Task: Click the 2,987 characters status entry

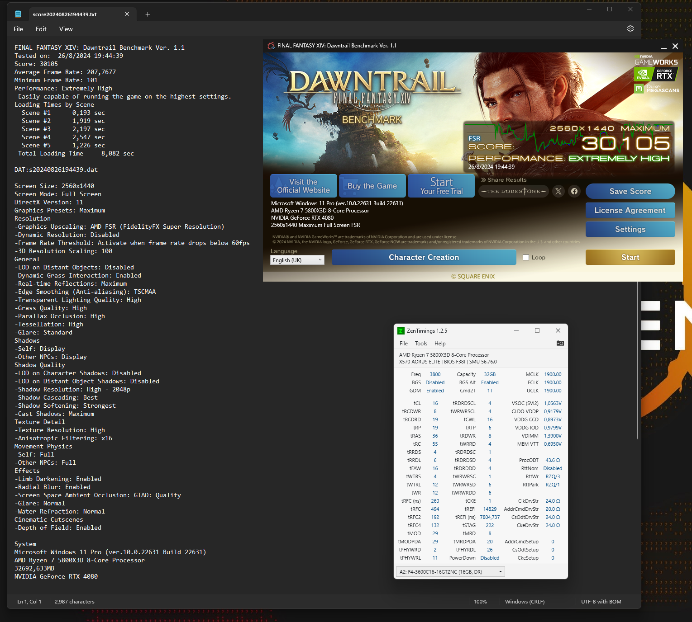Action: click(75, 602)
